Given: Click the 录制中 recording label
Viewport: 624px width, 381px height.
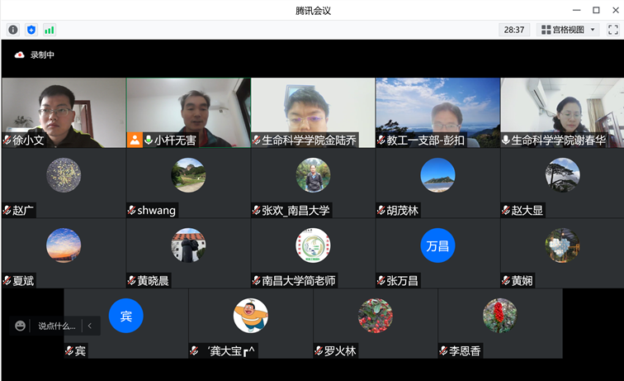Looking at the screenshot, I should [x=42, y=55].
